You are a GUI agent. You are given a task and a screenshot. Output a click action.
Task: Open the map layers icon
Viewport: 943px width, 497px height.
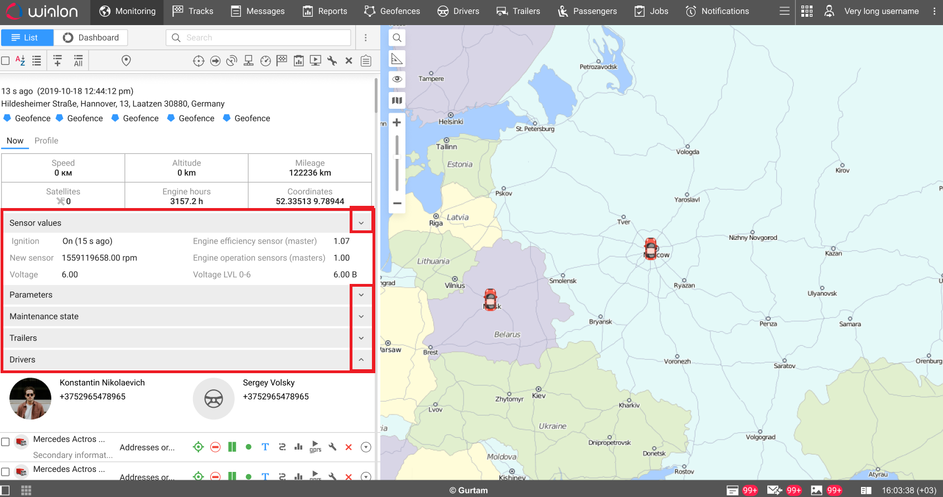pyautogui.click(x=396, y=100)
